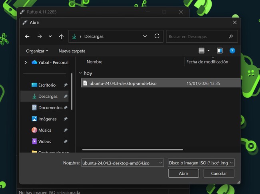
Task: Open the help question mark icon
Action: (232, 51)
